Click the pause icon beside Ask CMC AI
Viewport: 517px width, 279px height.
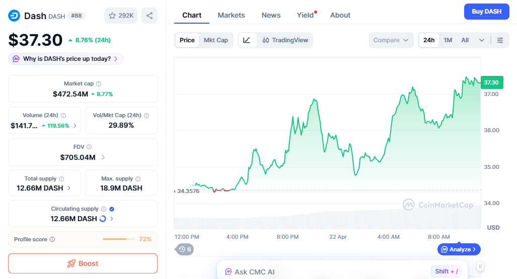480,266
